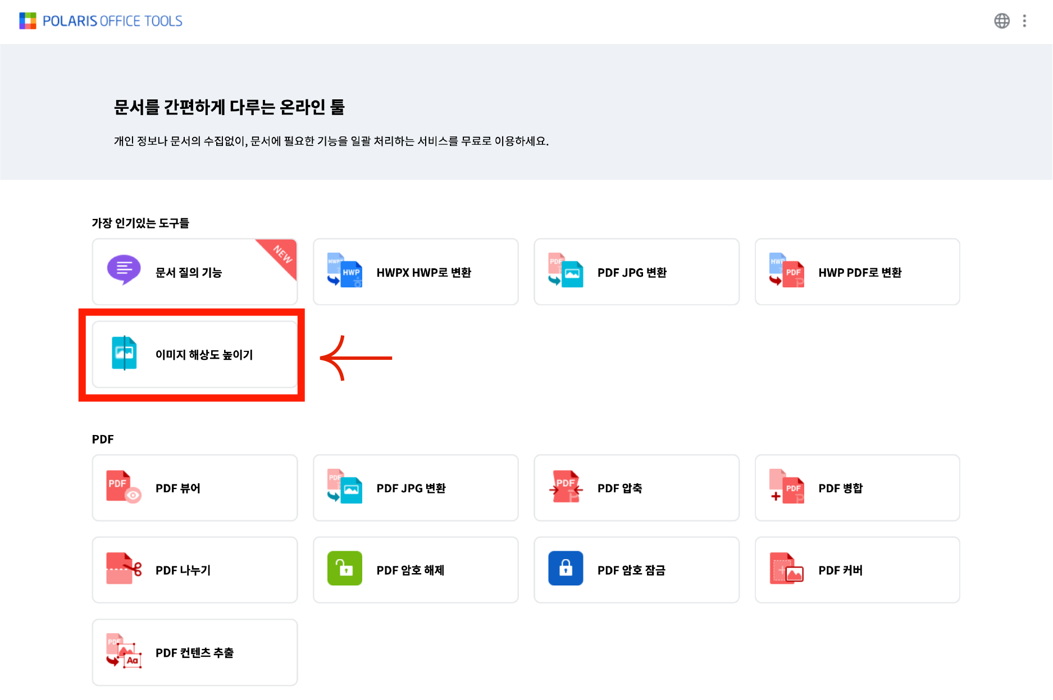Screen dimensions: 1053x700
Task: Click the 가장 인기있는 도구들 heading
Action: [140, 223]
